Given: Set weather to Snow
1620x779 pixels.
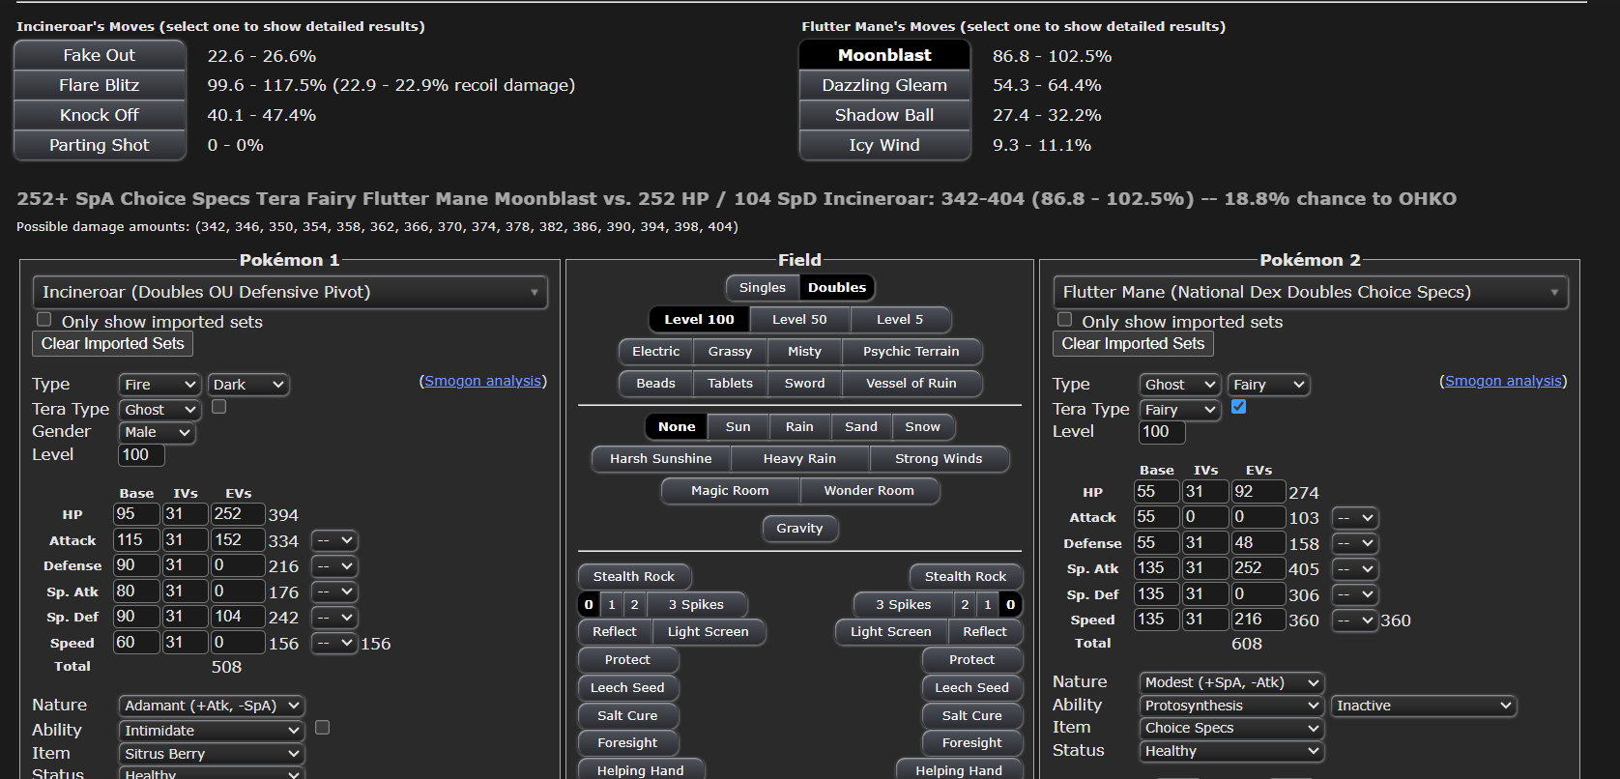Looking at the screenshot, I should tap(923, 426).
